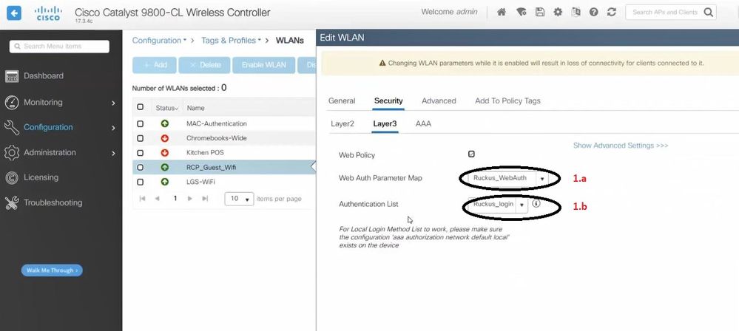Screen dimensions: 739x331
Task: Open the settings gear icon
Action: (x=558, y=13)
